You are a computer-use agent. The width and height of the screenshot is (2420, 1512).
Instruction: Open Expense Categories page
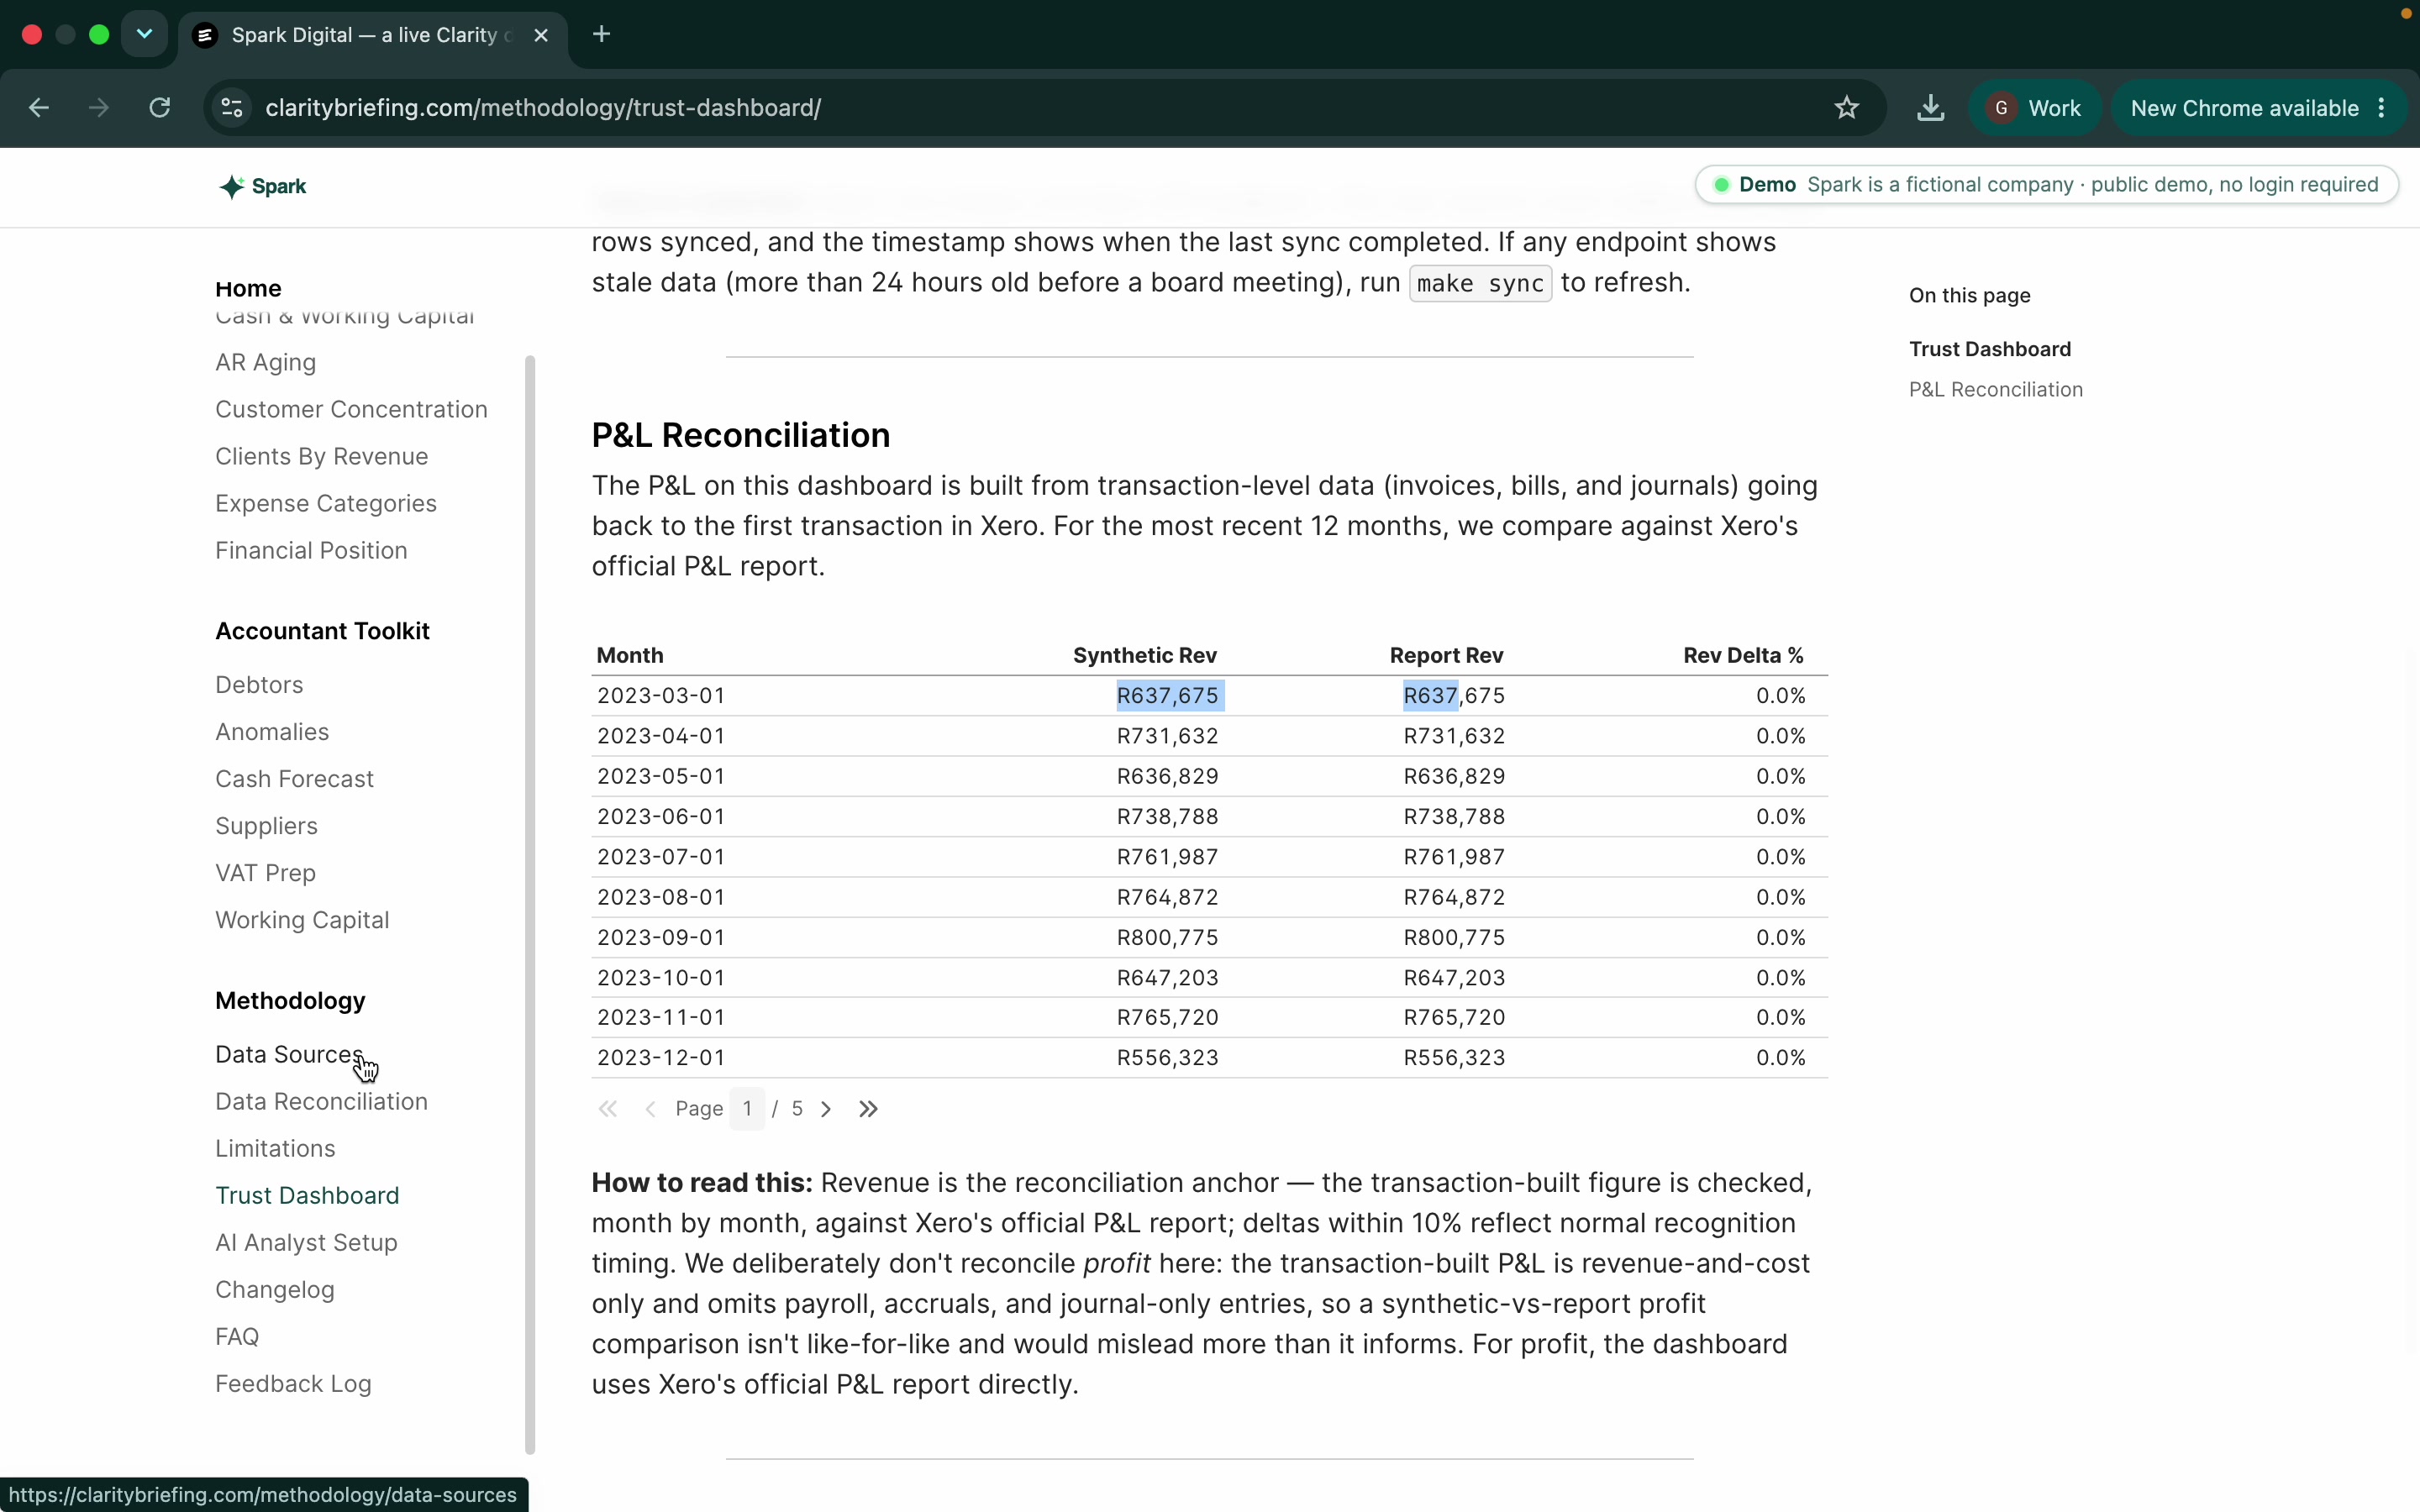(325, 503)
